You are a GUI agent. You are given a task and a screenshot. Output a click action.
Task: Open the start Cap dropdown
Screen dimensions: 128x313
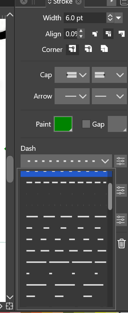click(x=72, y=75)
